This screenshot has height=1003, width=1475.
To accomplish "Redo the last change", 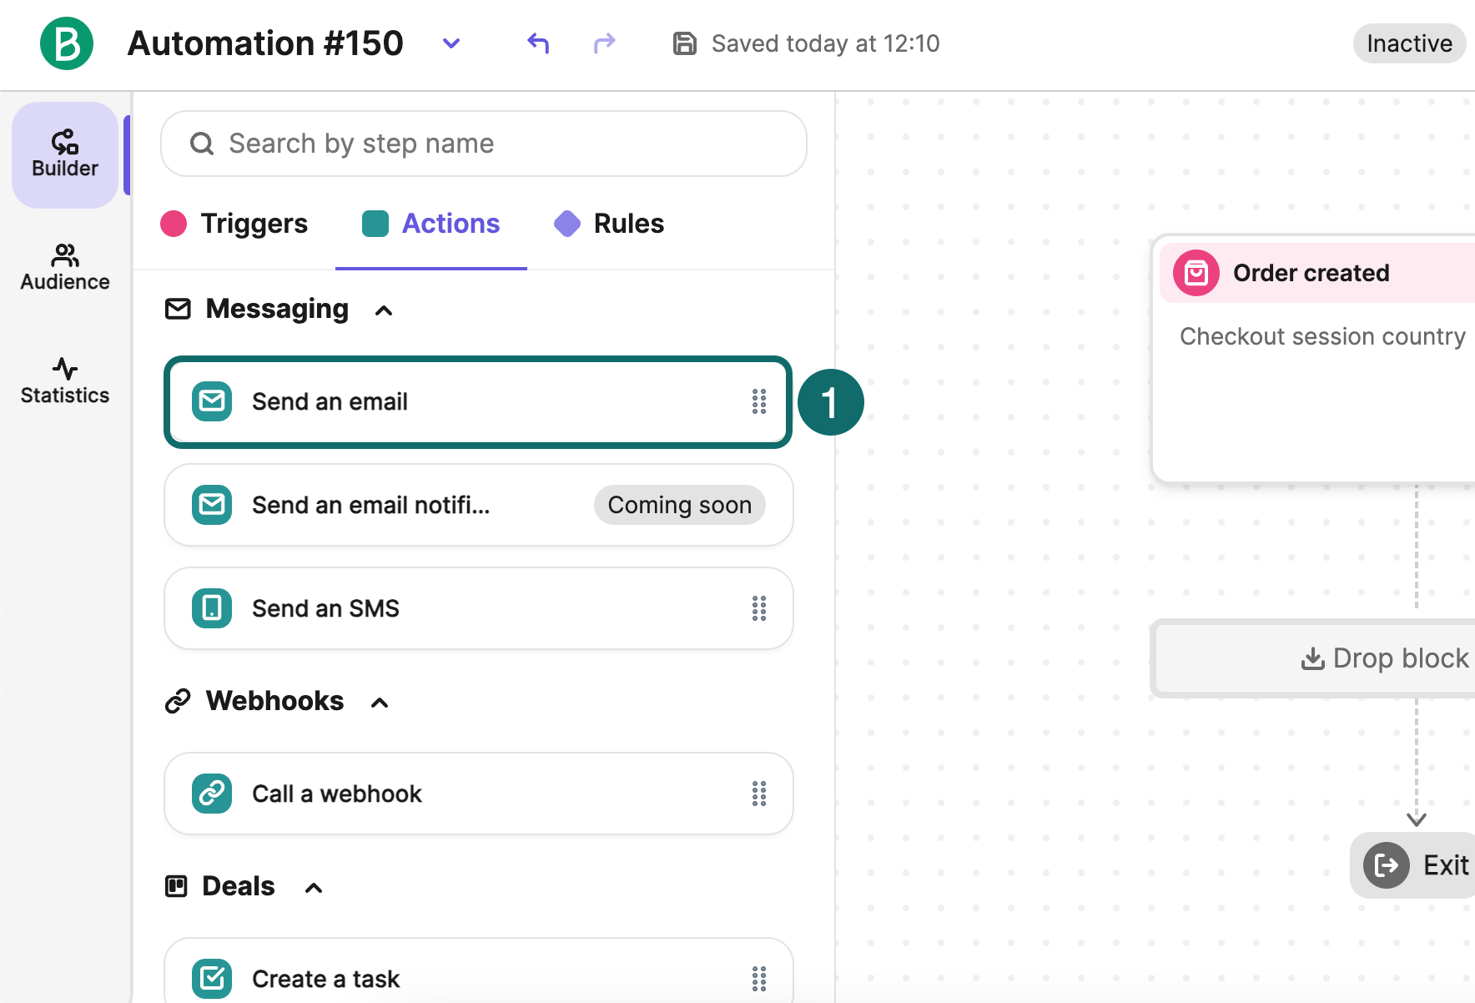I will pyautogui.click(x=604, y=43).
